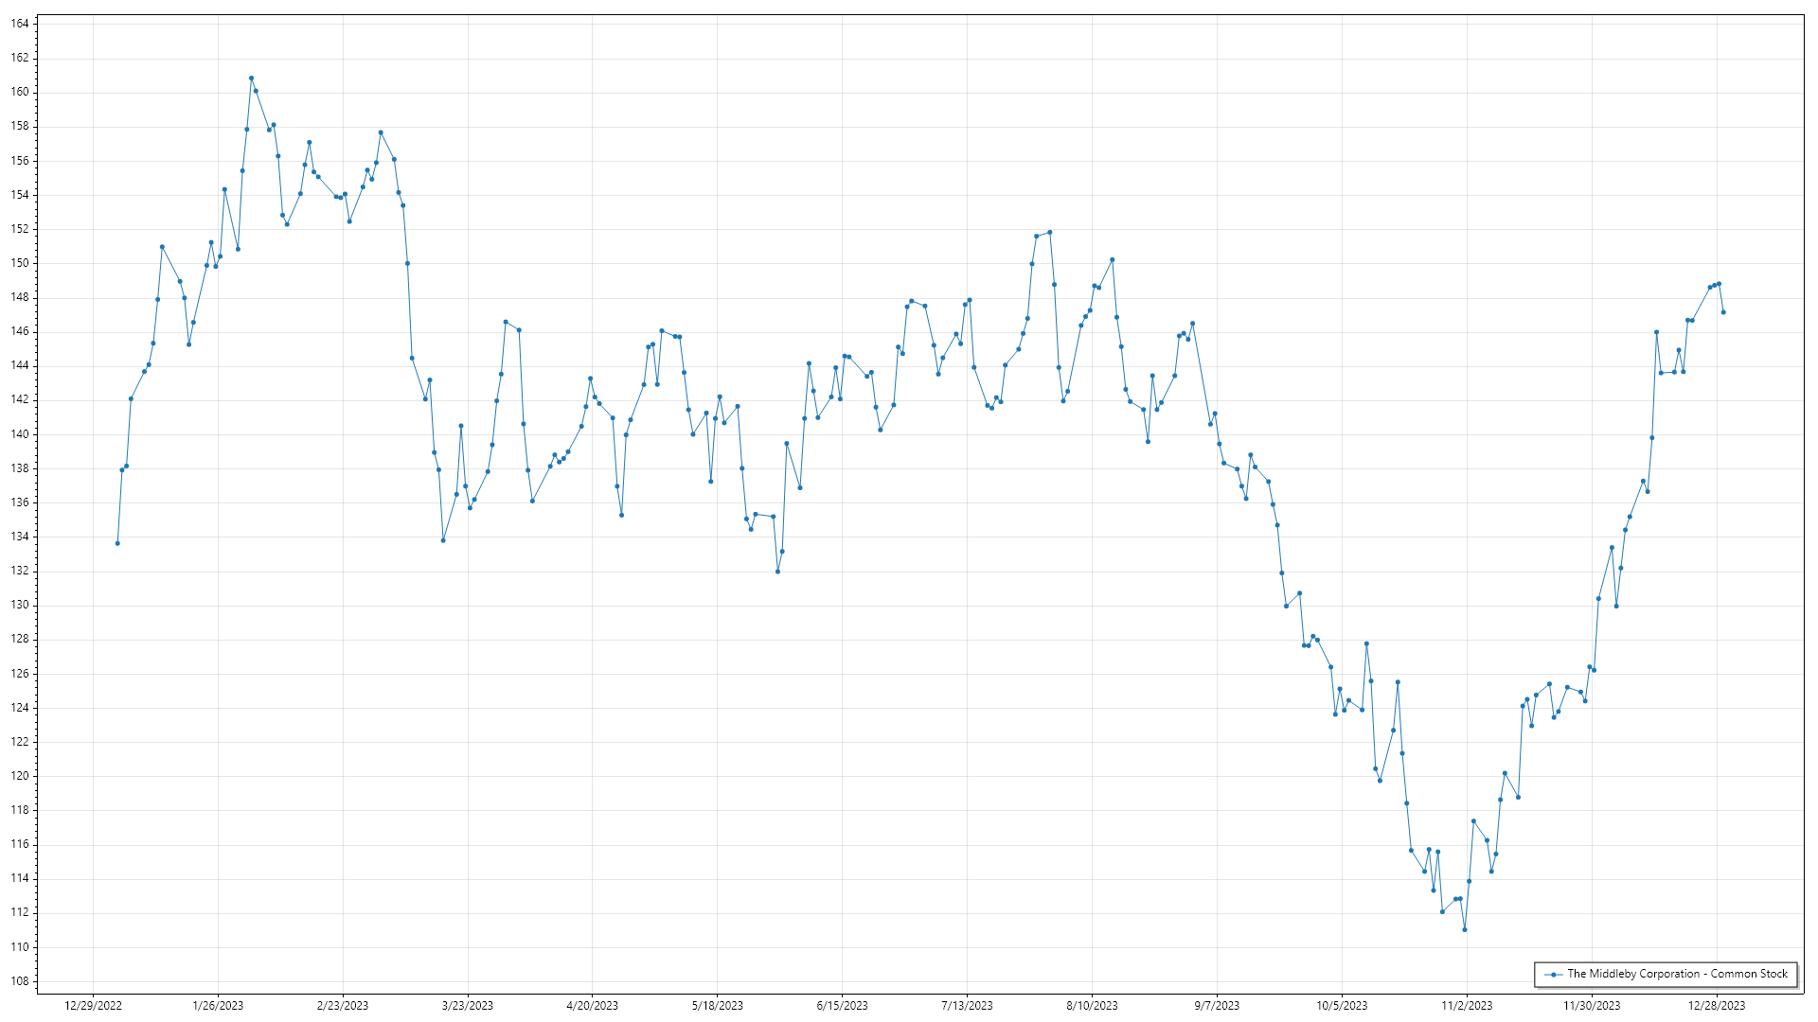Click the 11/2/2023 x-axis date label
The height and width of the screenshot is (1022, 1818).
1467,1006
